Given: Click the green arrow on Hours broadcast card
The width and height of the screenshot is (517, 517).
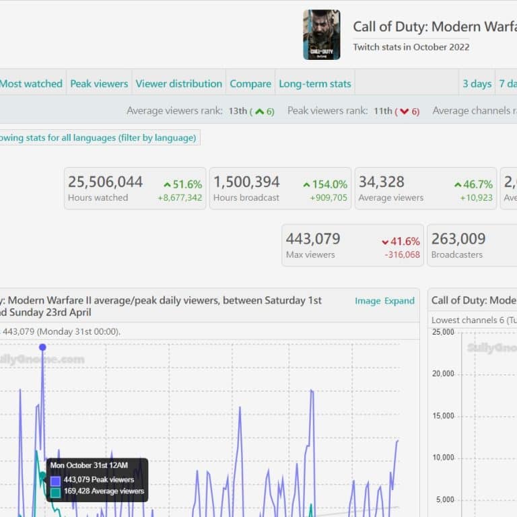Looking at the screenshot, I should [x=307, y=184].
